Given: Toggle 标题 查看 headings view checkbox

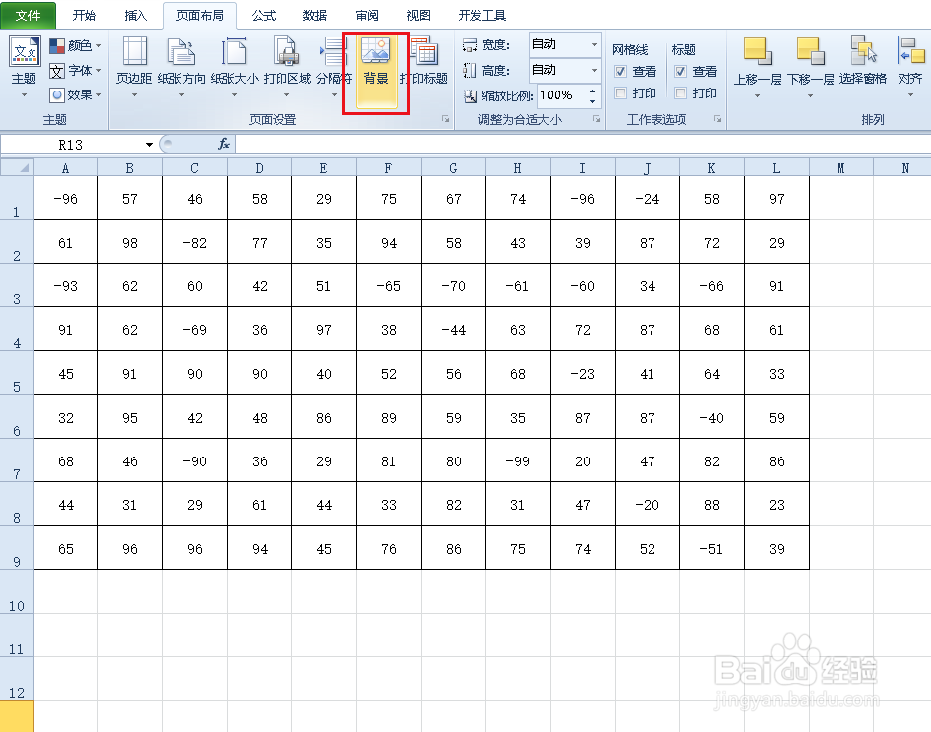Looking at the screenshot, I should tap(680, 72).
